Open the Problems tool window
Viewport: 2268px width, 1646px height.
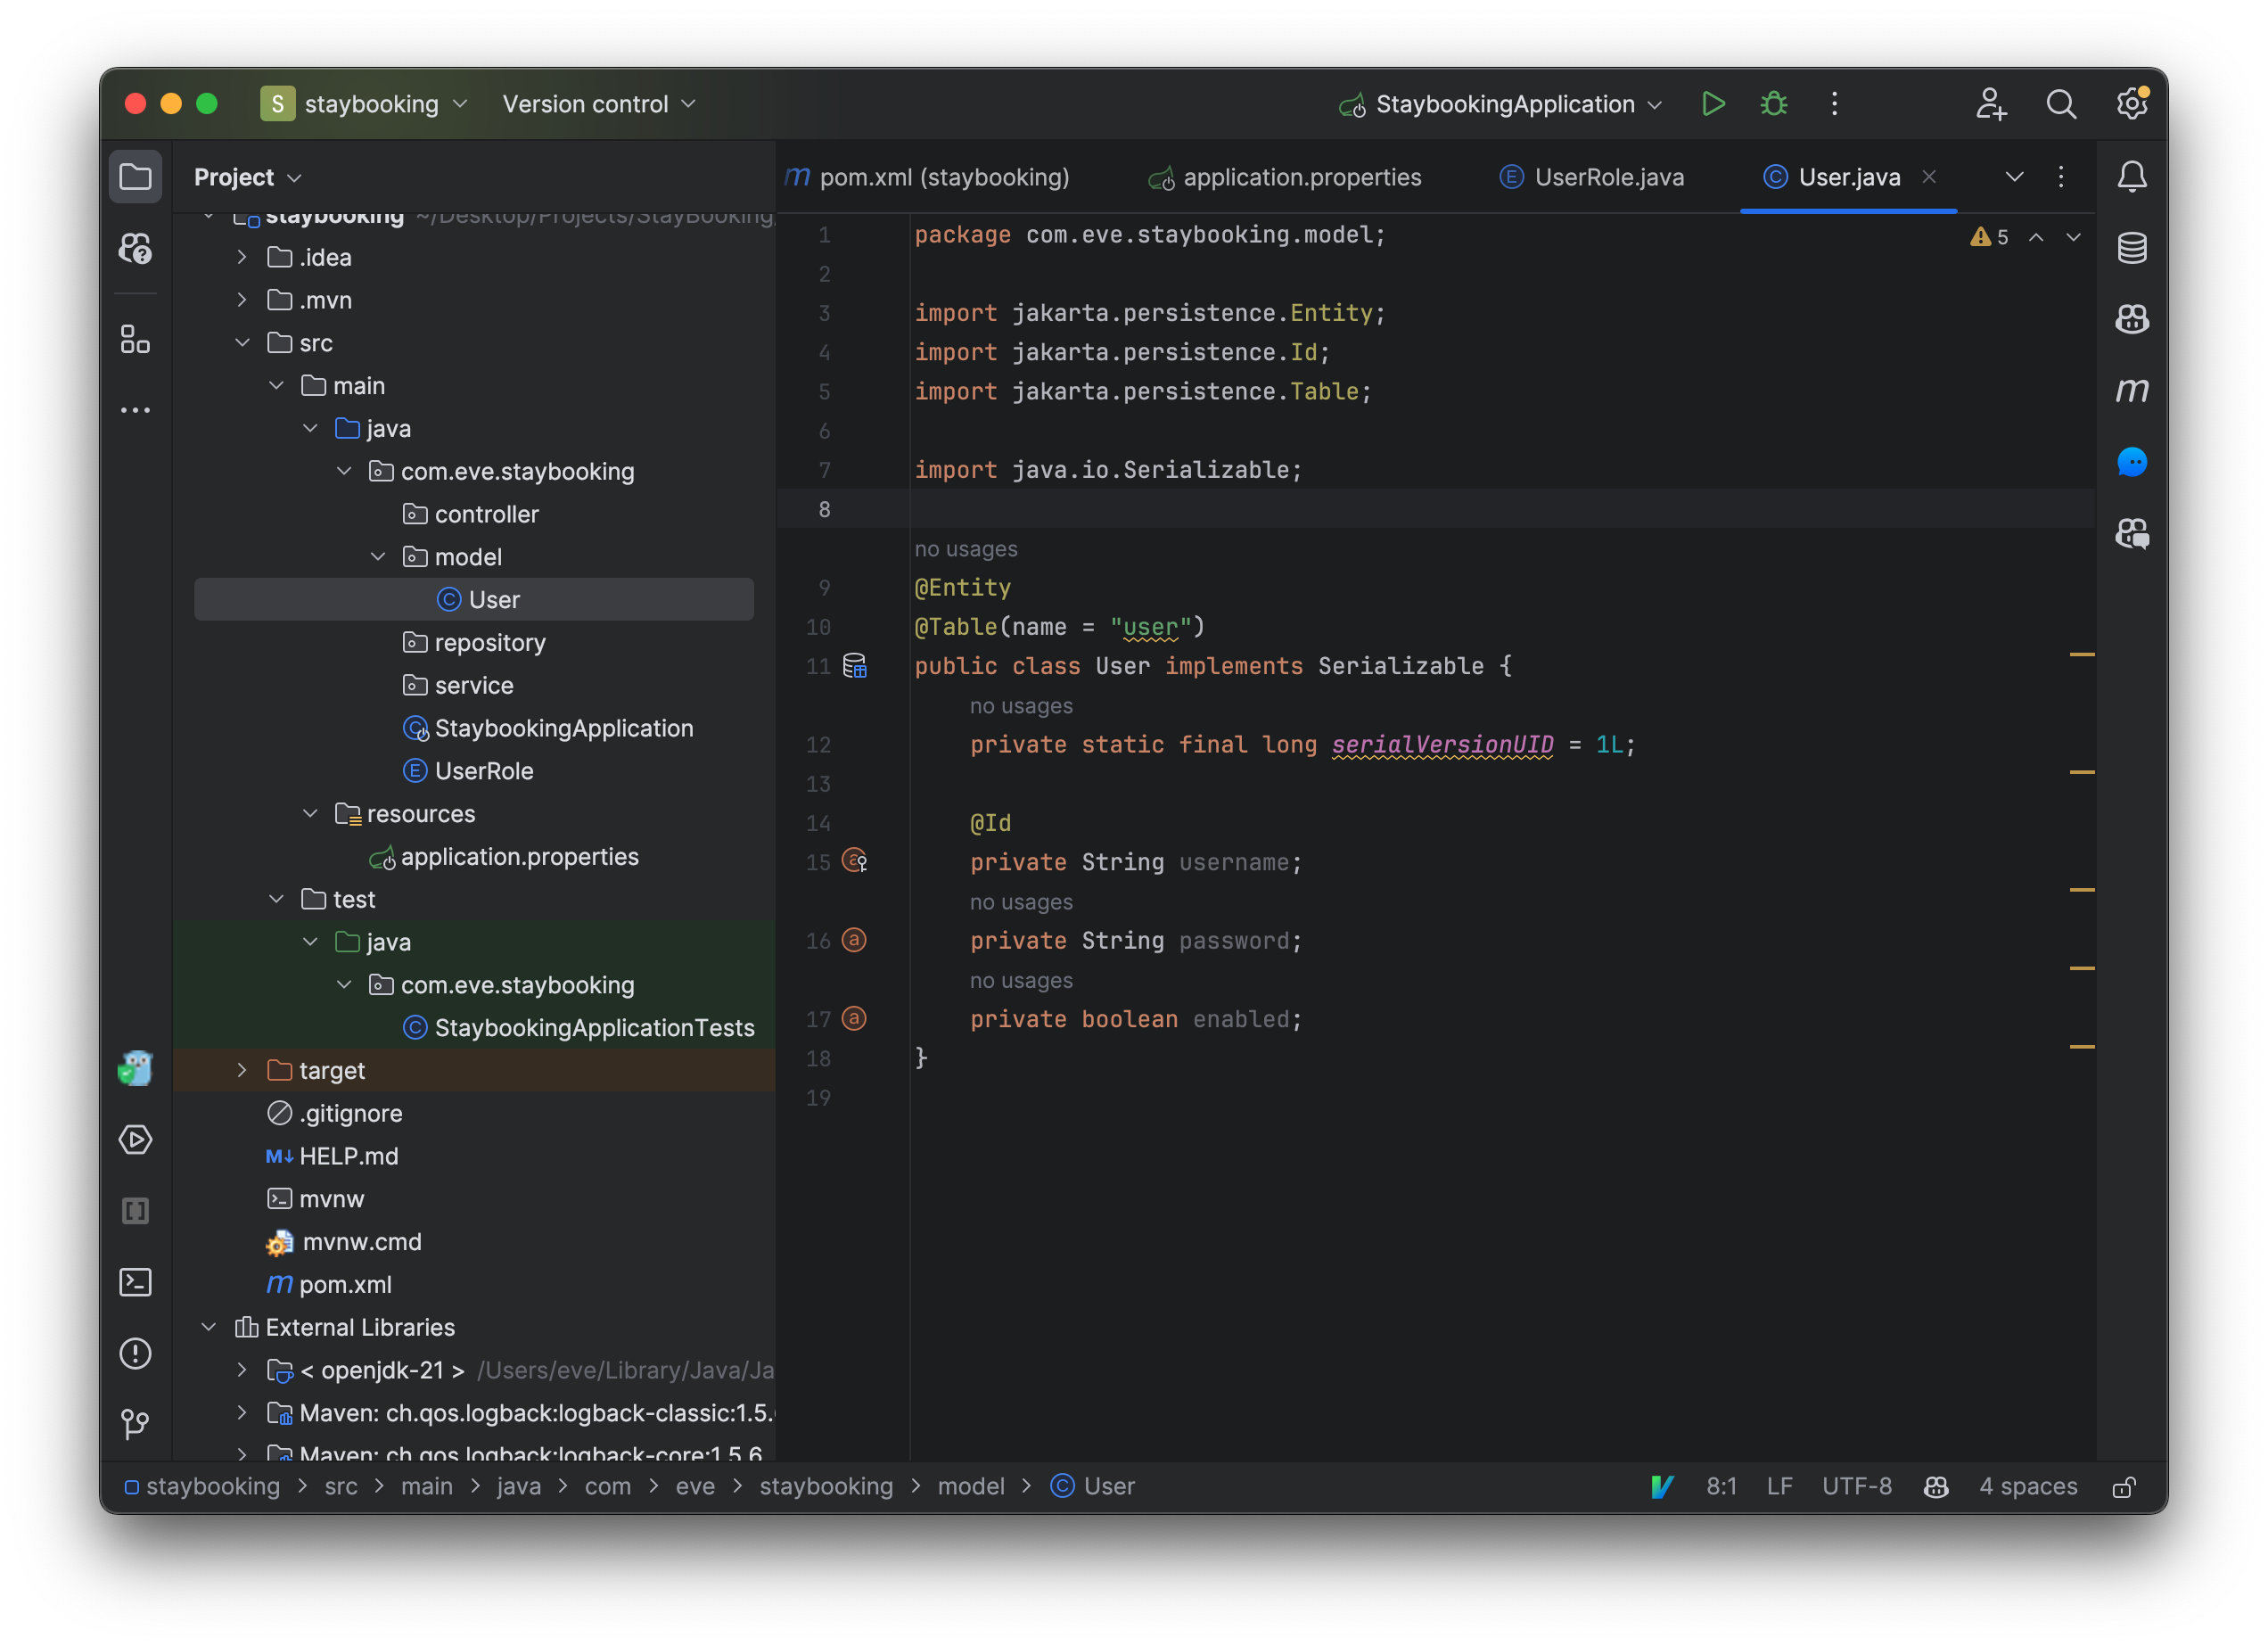135,1353
